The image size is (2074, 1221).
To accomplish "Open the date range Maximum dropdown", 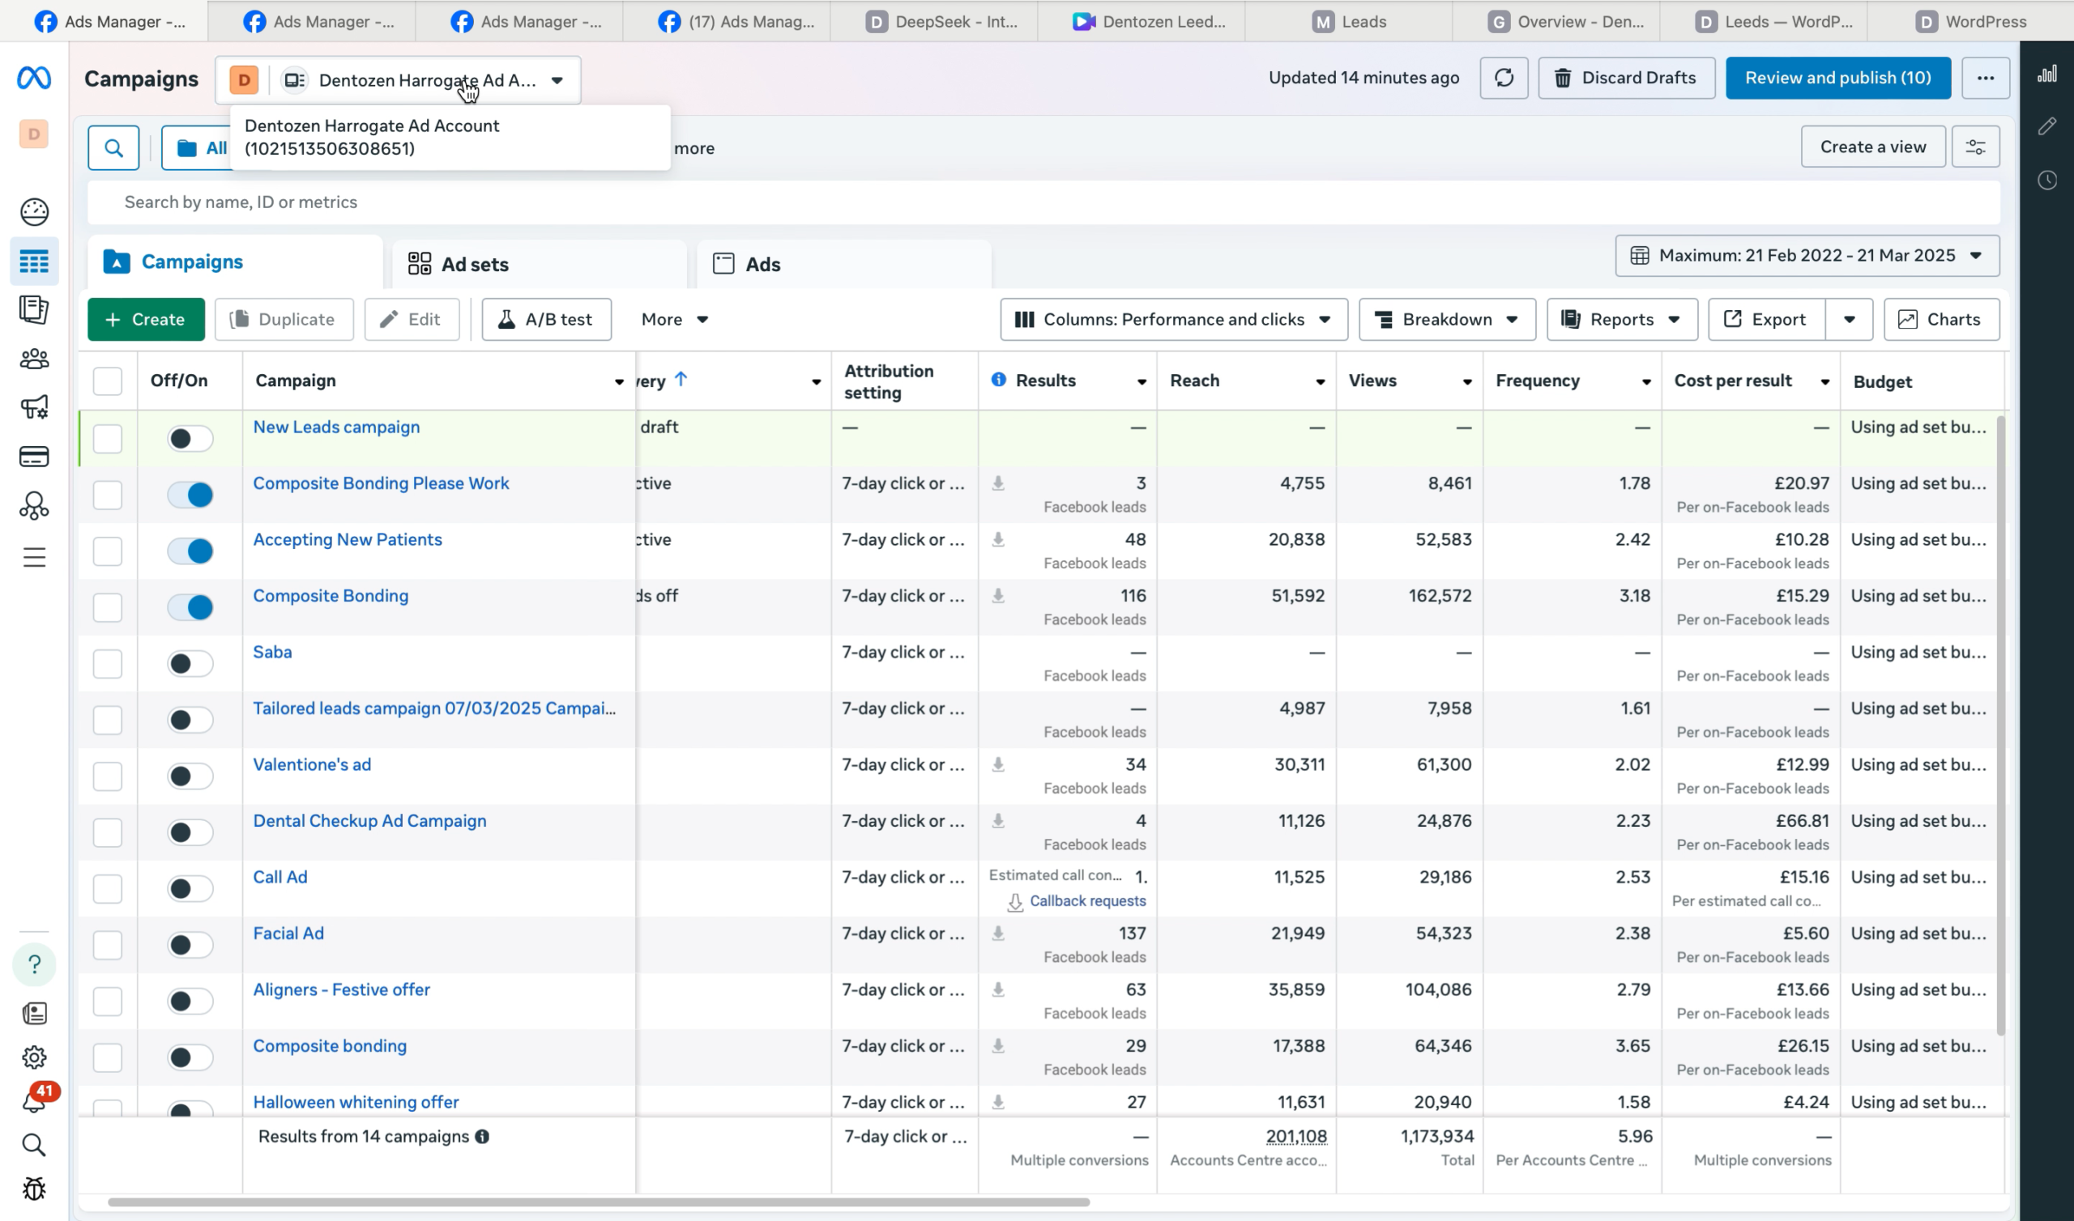I will (1807, 256).
